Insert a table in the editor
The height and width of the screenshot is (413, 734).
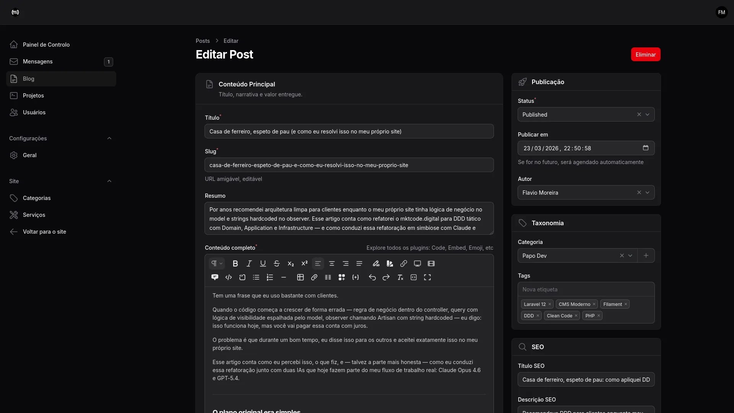[300, 277]
